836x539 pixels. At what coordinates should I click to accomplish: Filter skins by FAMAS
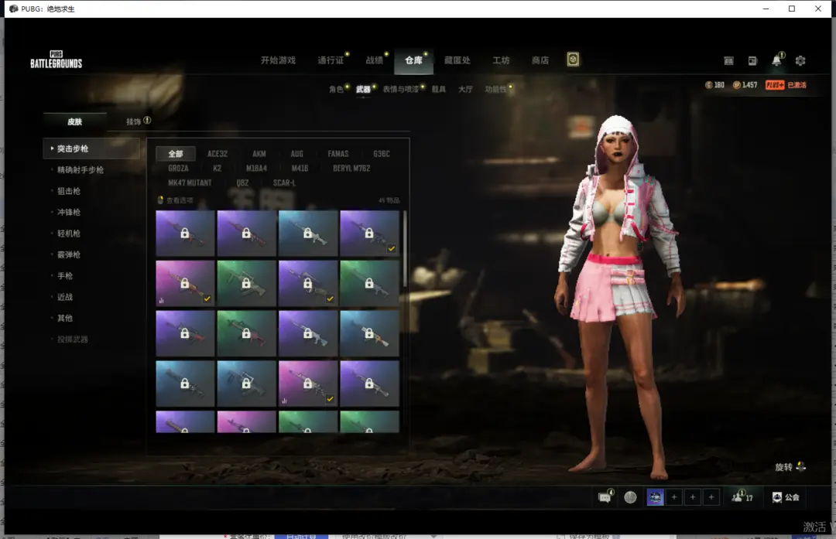[x=338, y=154]
